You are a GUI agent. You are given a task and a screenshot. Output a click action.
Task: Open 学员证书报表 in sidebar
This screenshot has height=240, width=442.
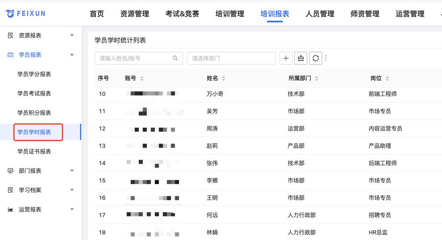(34, 151)
